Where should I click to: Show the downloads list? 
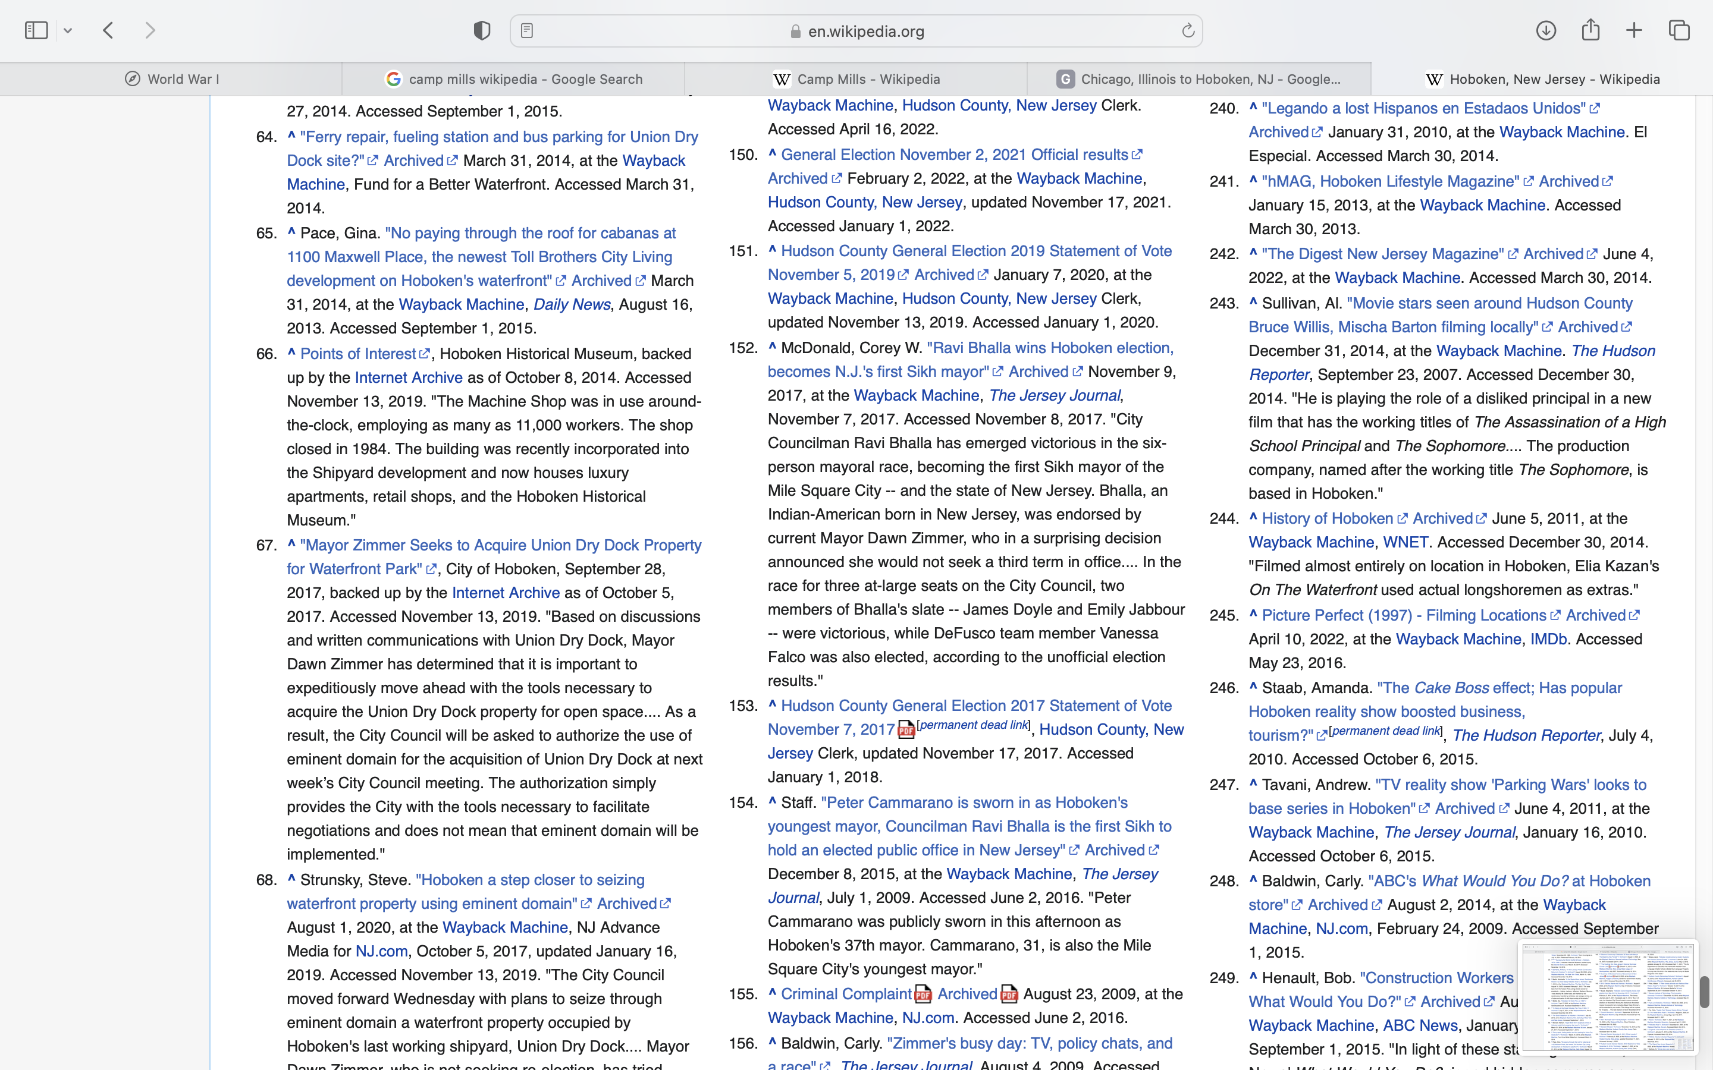coord(1546,30)
